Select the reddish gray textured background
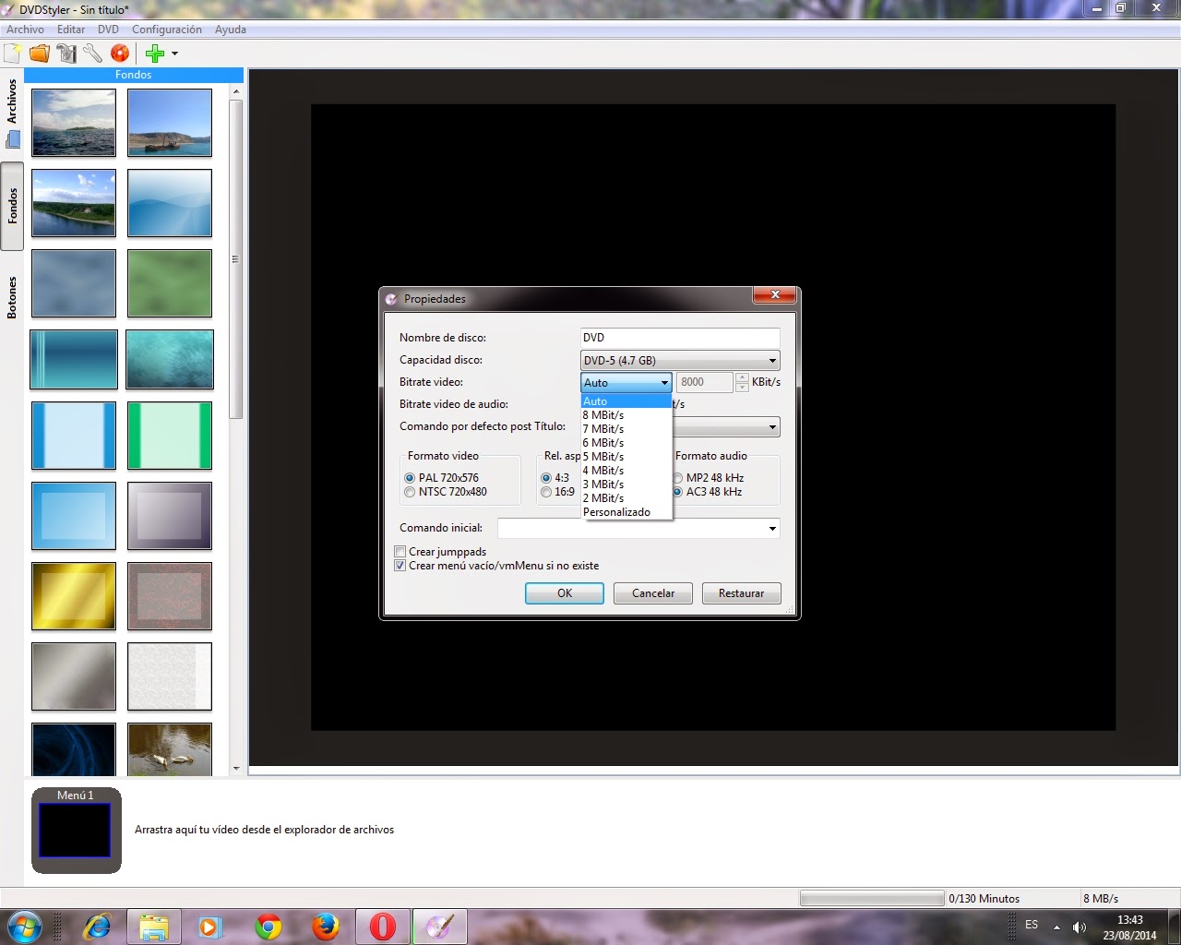The height and width of the screenshot is (945, 1181). (170, 596)
